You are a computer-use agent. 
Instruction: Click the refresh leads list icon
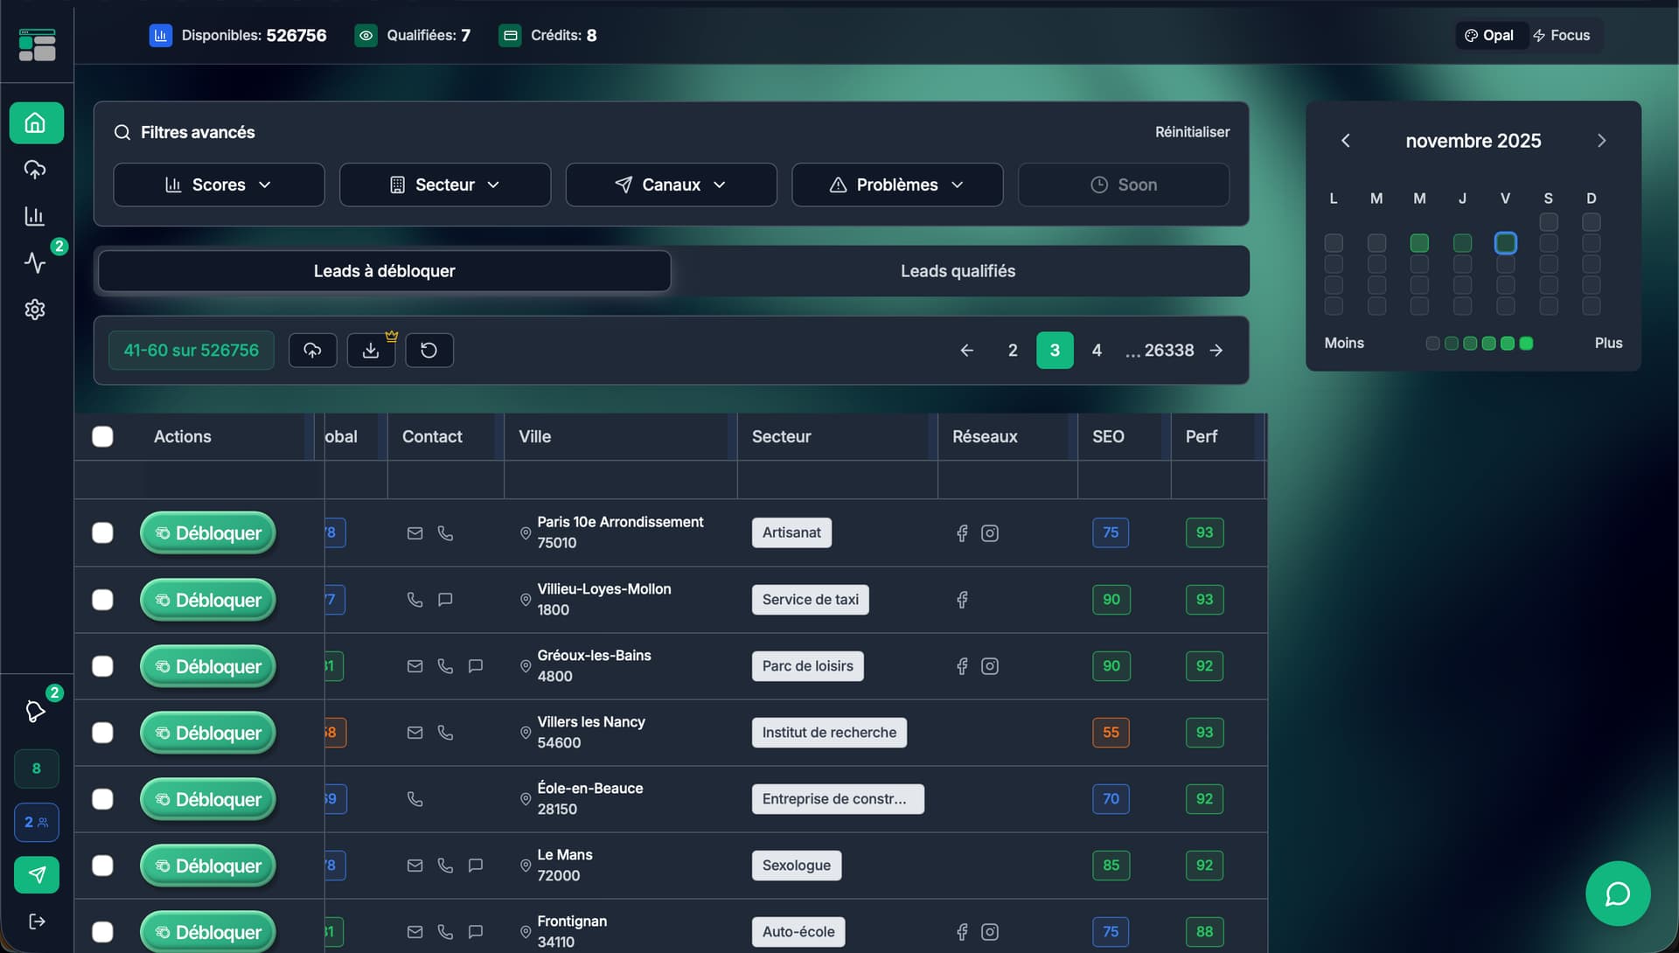(x=428, y=351)
